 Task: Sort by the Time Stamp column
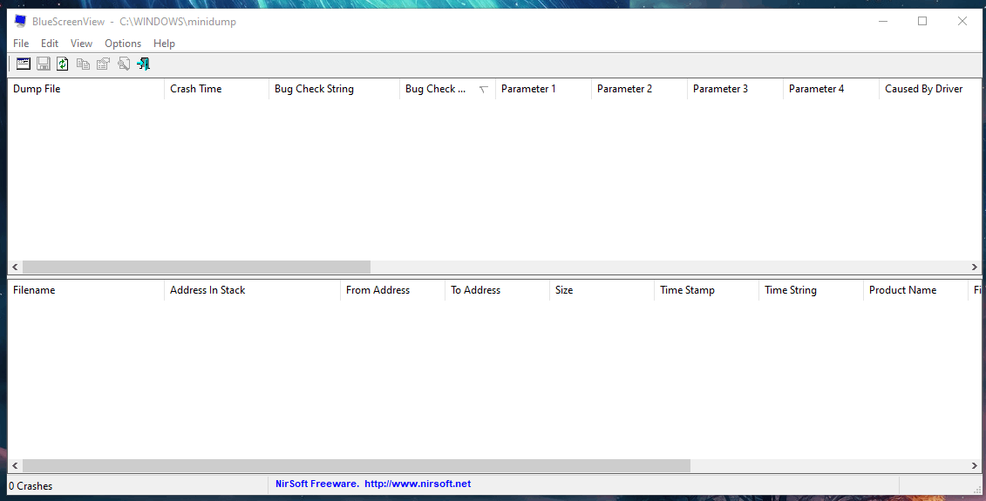click(706, 290)
